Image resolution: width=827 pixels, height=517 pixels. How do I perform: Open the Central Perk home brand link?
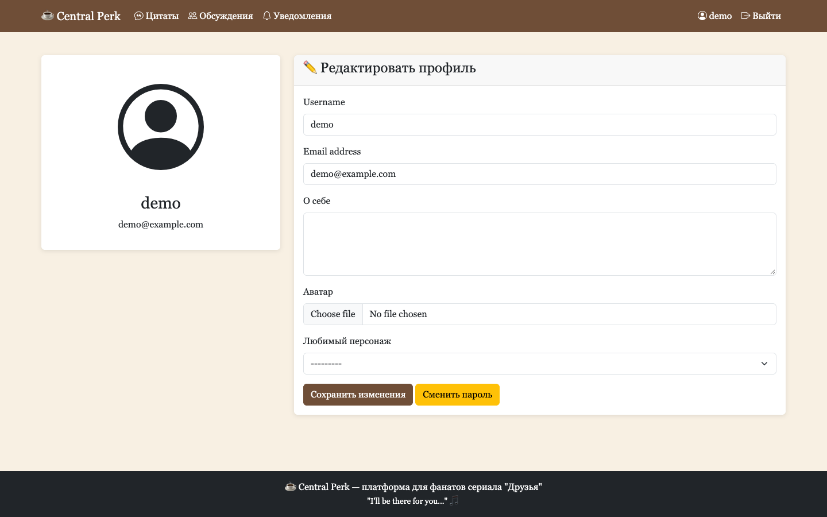[x=81, y=16]
